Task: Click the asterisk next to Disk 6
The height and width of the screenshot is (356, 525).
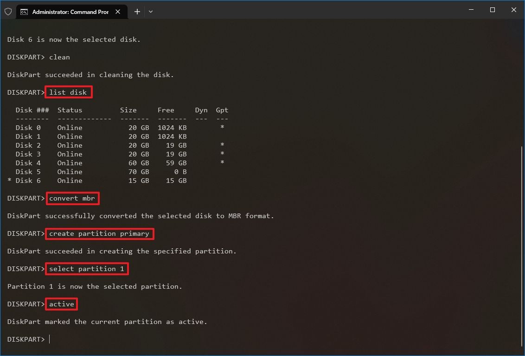Action: pyautogui.click(x=9, y=181)
